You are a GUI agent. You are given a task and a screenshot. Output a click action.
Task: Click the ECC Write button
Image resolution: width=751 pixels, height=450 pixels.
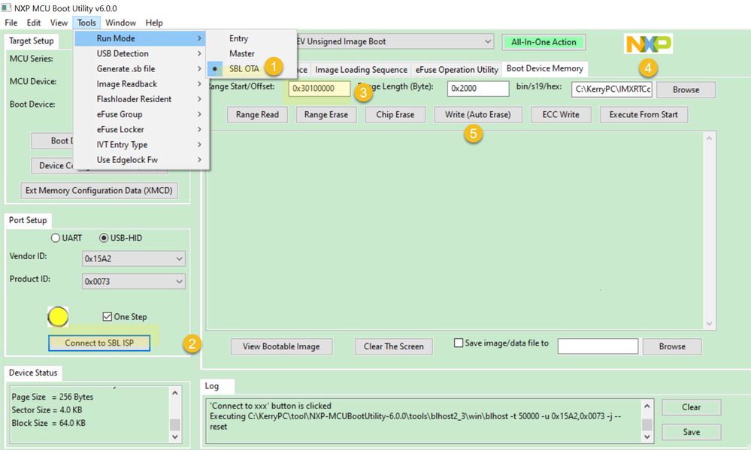[561, 114]
